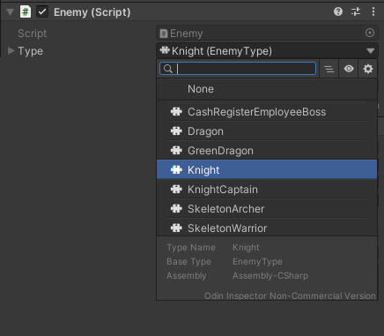Click the 'Base Type' info label
This screenshot has width=384, height=336.
(x=188, y=261)
